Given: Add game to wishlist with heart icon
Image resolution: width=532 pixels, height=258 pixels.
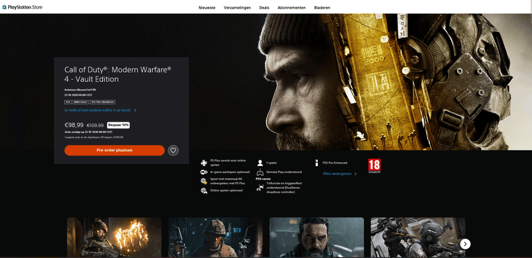Looking at the screenshot, I should coord(173,150).
